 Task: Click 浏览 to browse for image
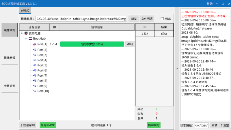(x=134, y=19)
